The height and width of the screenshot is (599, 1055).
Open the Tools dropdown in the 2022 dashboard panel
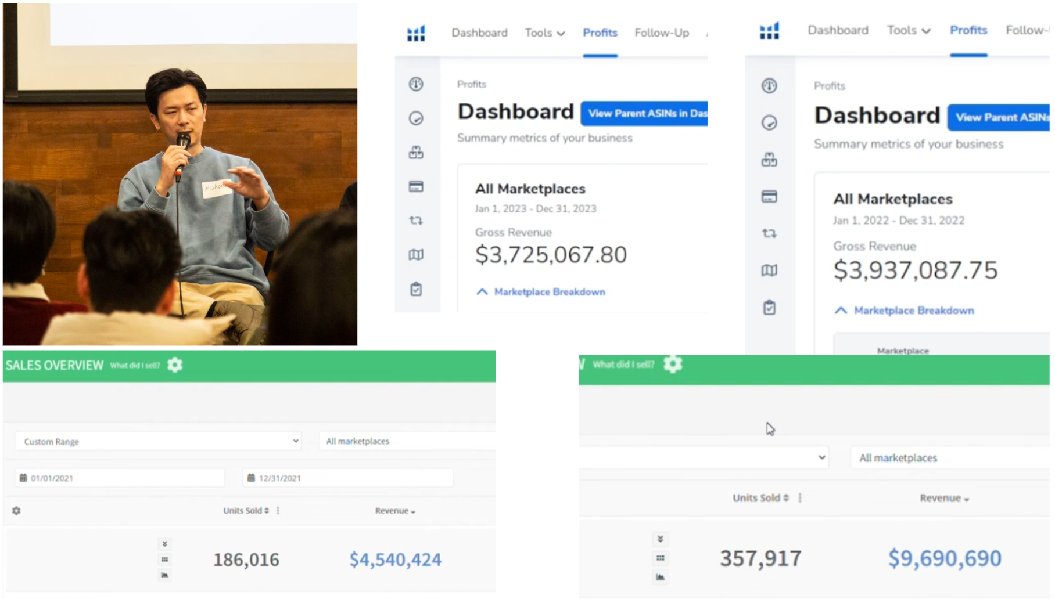click(x=909, y=30)
